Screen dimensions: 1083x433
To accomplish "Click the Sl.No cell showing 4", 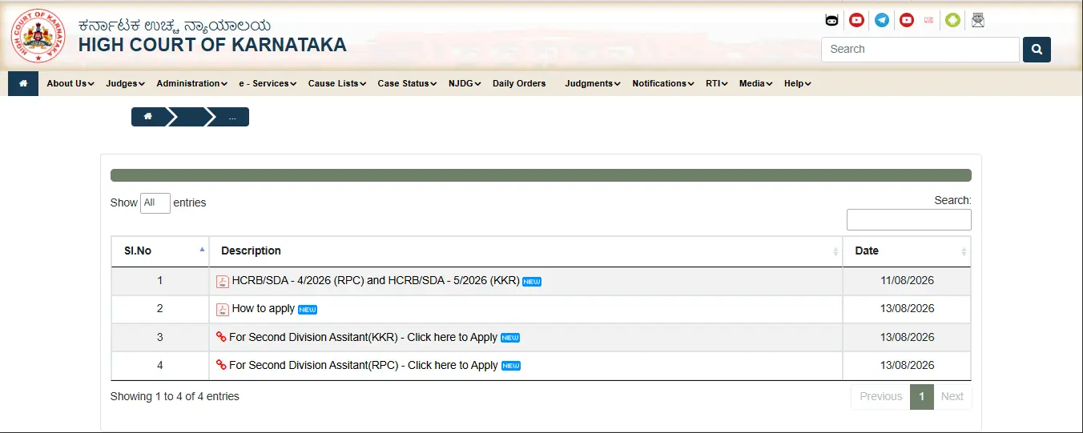I will pos(159,365).
